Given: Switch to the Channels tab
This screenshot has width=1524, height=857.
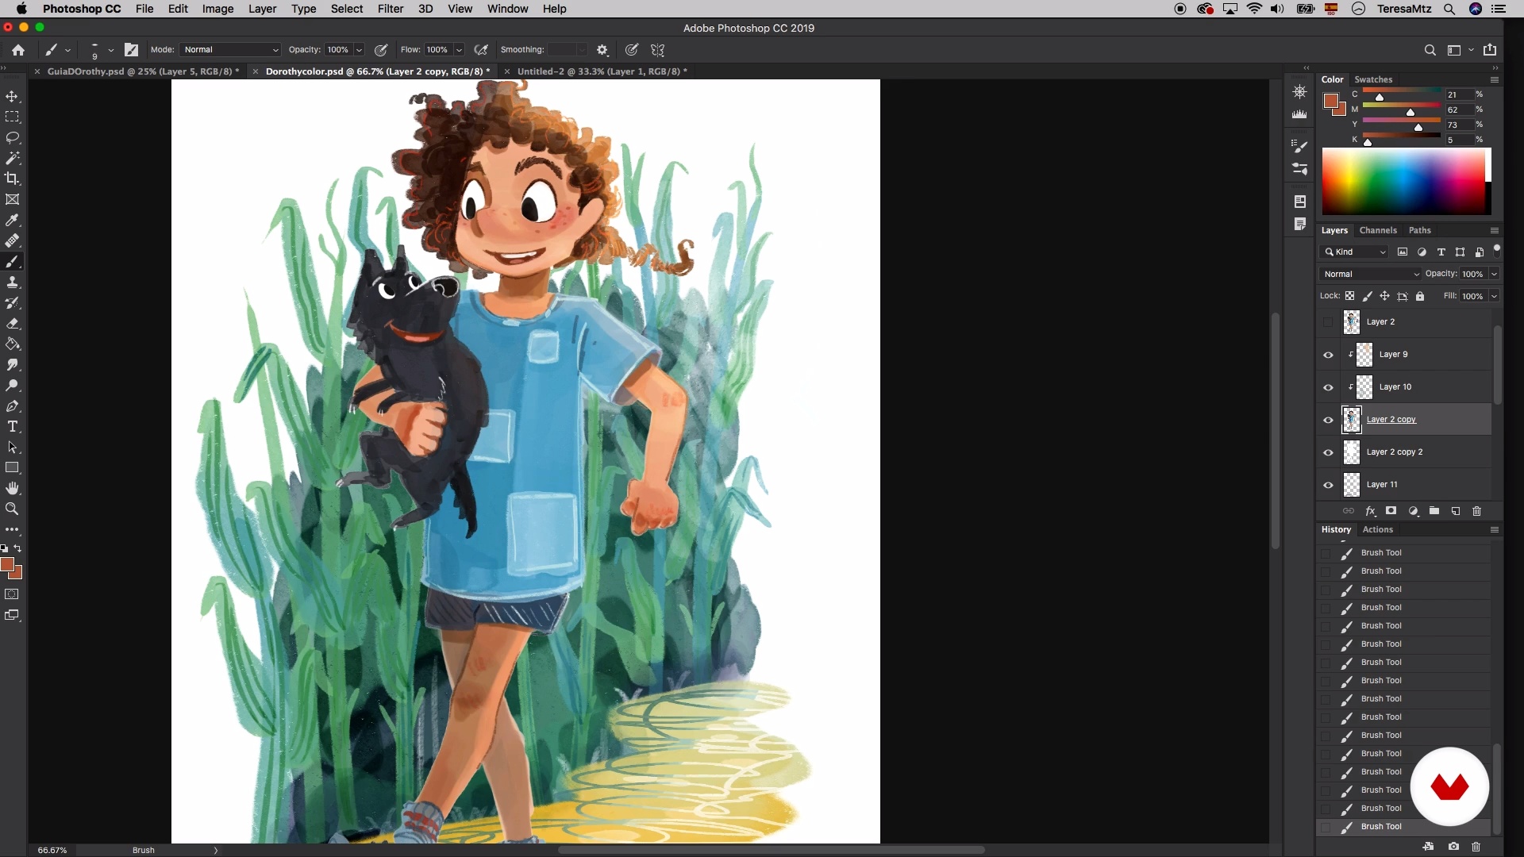Looking at the screenshot, I should click(x=1377, y=230).
